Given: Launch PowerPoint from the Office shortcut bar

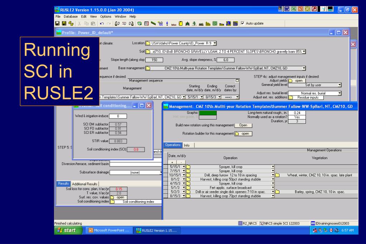Looking at the screenshot, I should point(301,9).
